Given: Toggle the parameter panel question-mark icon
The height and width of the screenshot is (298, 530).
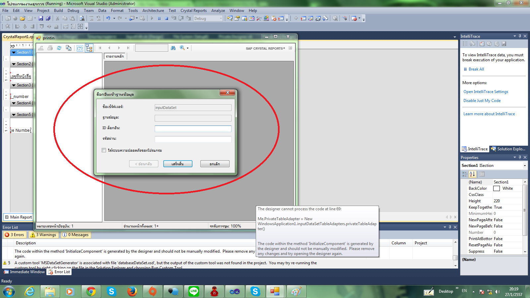Looking at the screenshot, I should coord(80,48).
